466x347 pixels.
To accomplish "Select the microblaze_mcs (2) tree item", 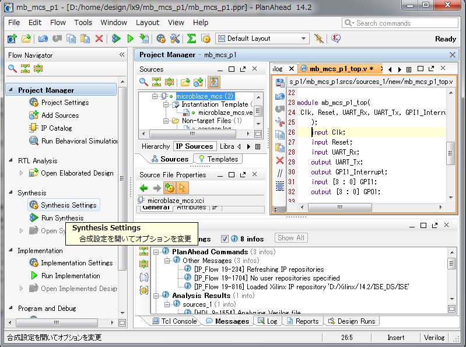I will [x=205, y=96].
